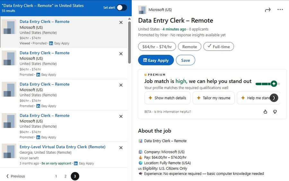Dismiss the Entry-Level Virtual Data Entry Clerk job

(121, 148)
